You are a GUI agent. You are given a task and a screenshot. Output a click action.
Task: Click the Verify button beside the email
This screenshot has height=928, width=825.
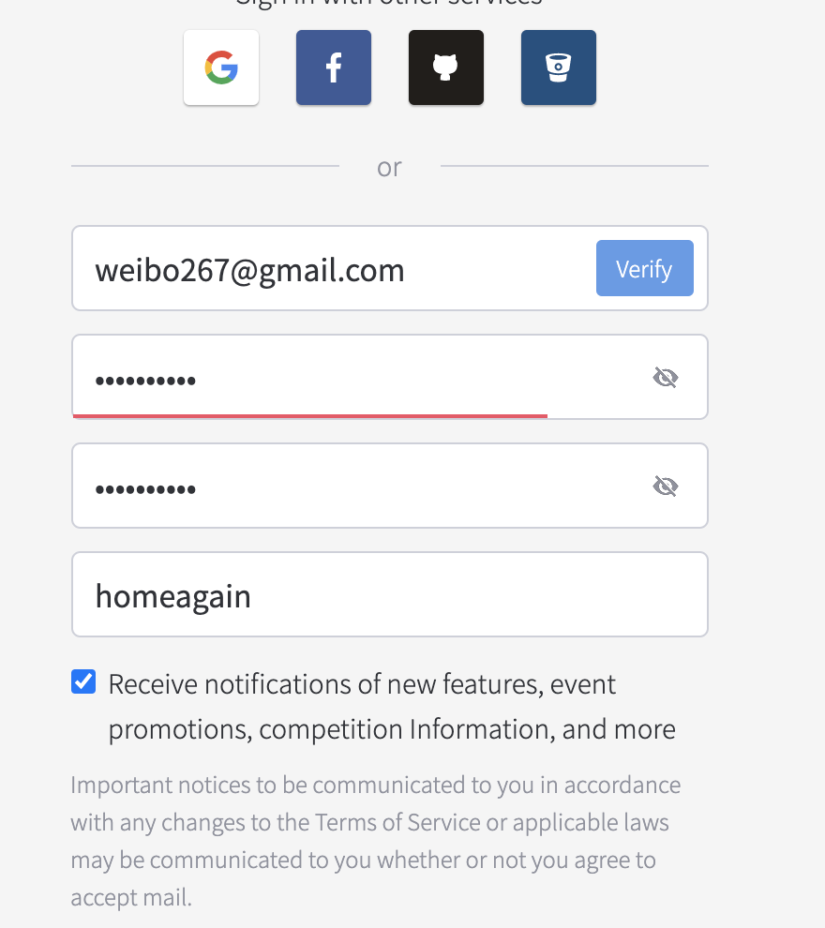tap(645, 268)
